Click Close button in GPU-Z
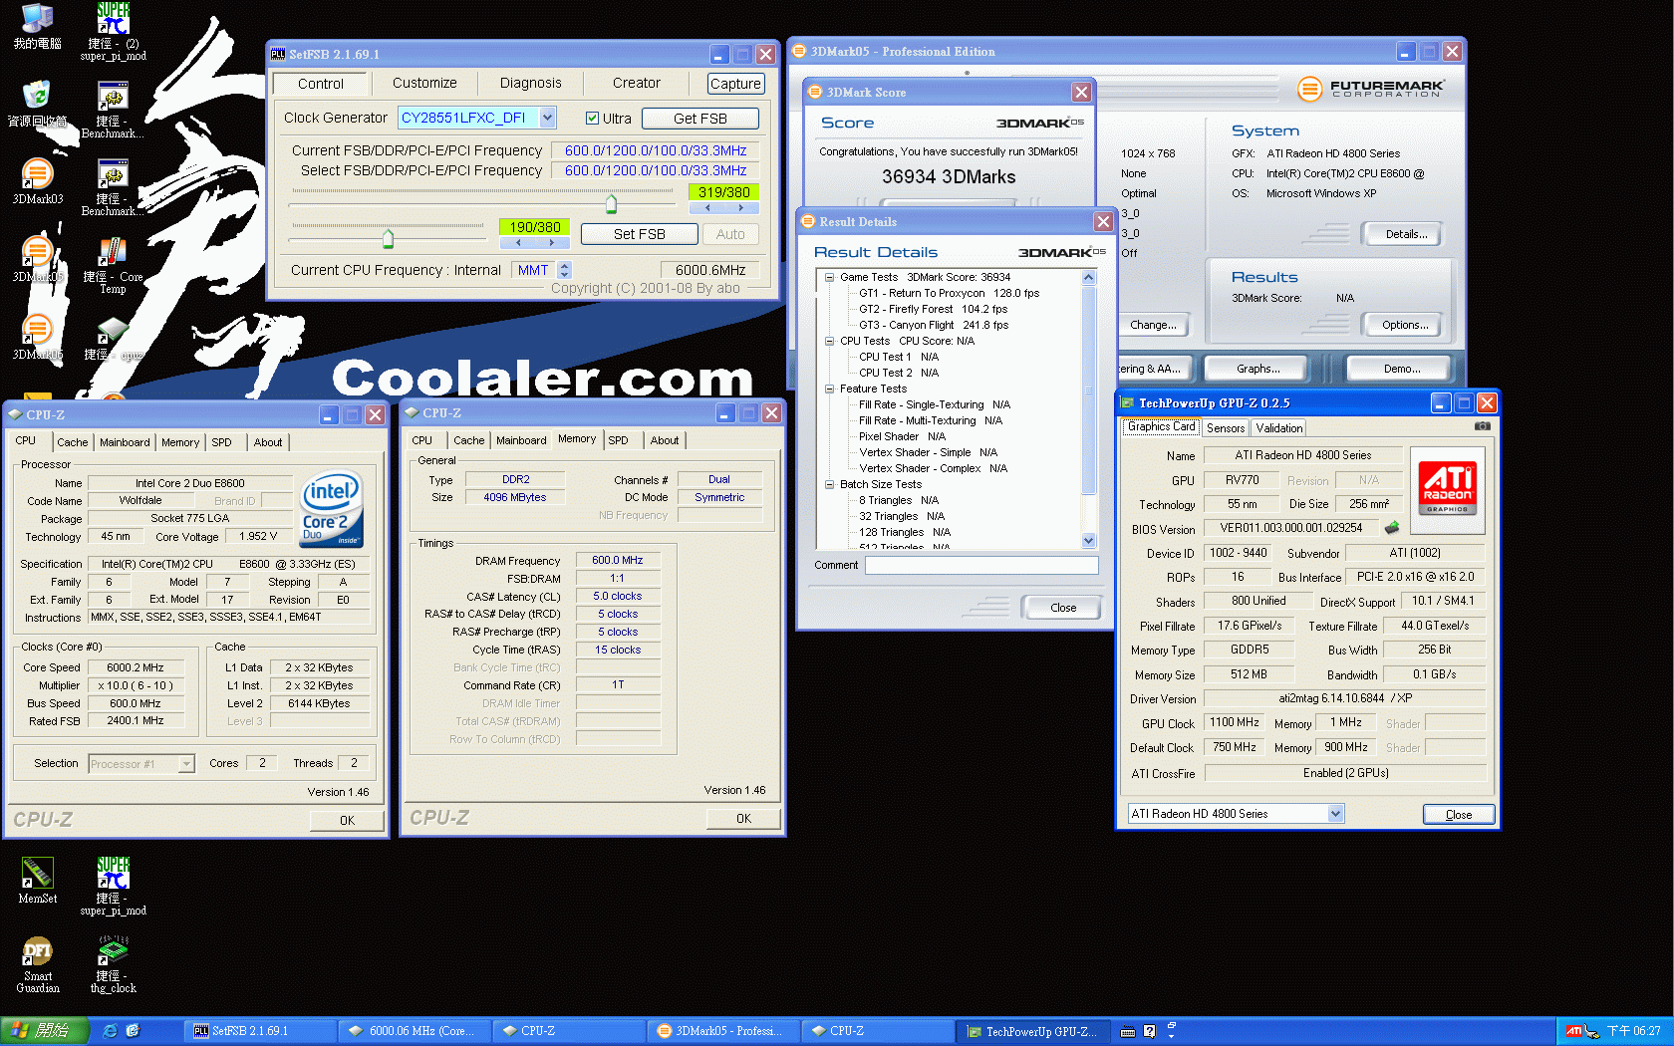Image resolution: width=1674 pixels, height=1046 pixels. [1458, 814]
